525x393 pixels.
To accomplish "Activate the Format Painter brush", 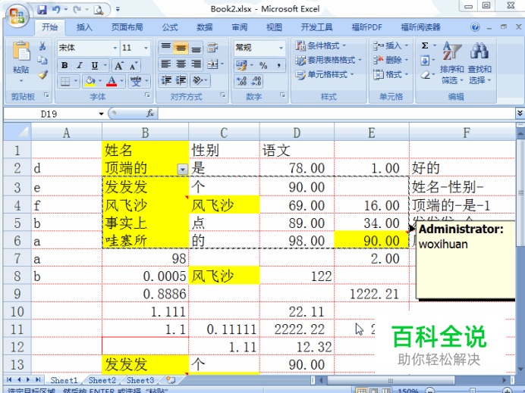I will pos(42,74).
